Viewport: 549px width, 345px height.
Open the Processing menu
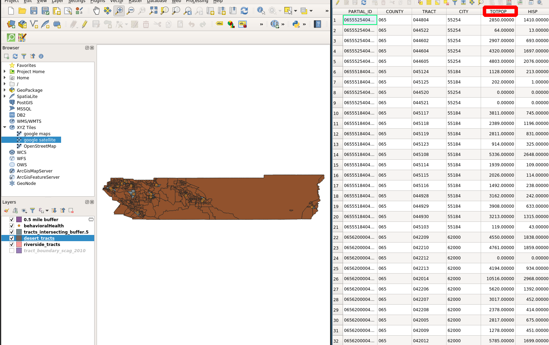[x=197, y=1]
